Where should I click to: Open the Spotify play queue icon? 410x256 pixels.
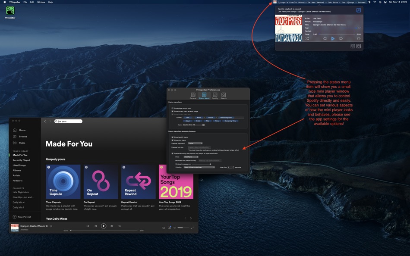tap(164, 228)
